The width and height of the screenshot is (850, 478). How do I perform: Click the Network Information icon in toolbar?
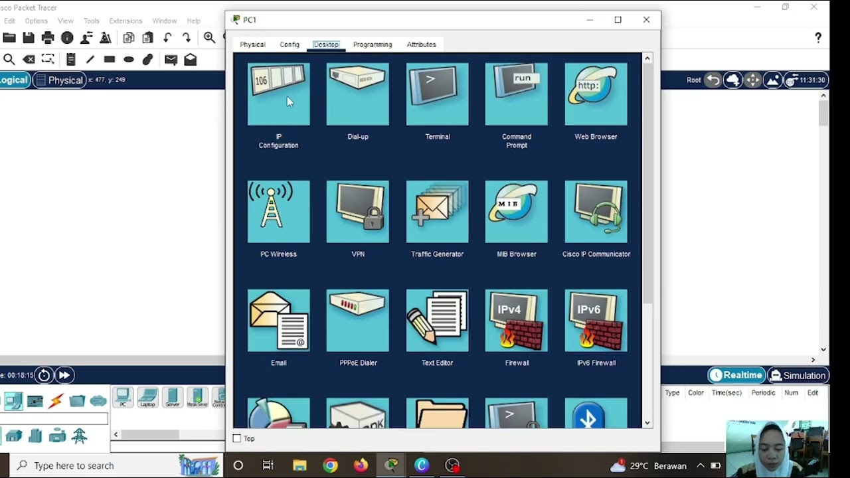pyautogui.click(x=67, y=38)
